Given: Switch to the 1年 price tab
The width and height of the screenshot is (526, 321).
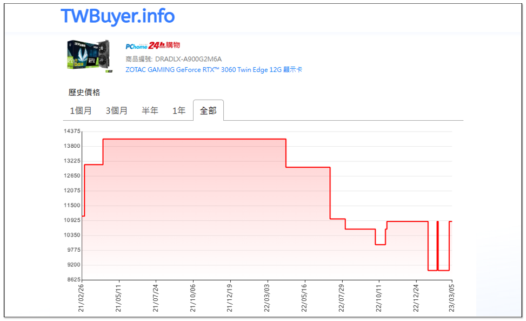Looking at the screenshot, I should (x=179, y=110).
